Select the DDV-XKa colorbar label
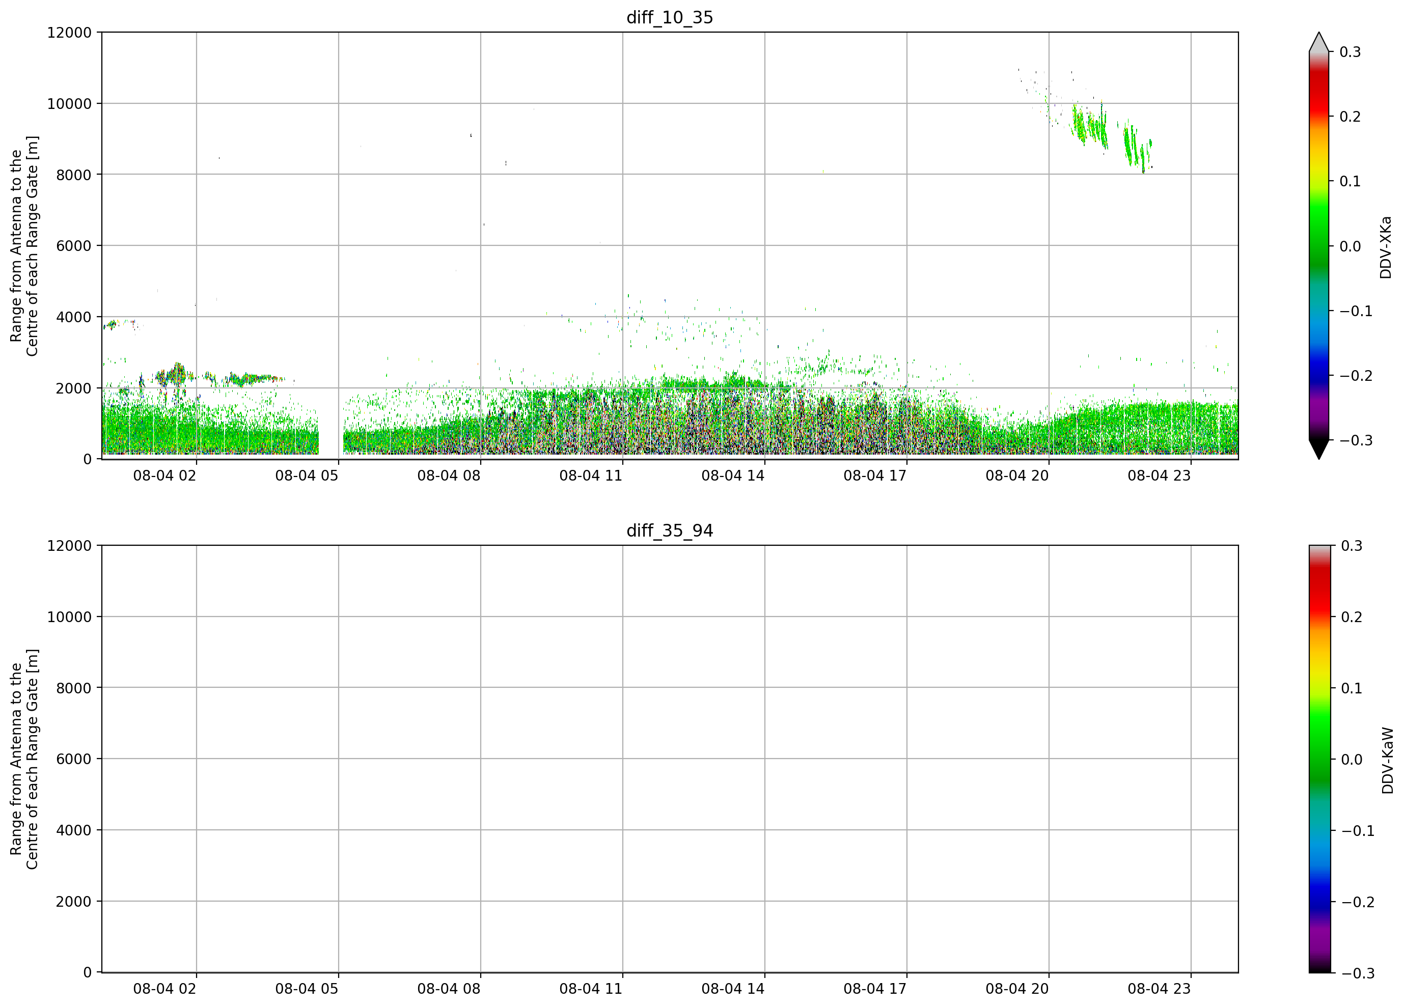Screen dimensions: 1405x1007 pos(1386,247)
